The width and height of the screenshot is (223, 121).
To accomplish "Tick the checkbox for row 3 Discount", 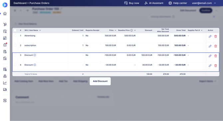I will 15,55.
